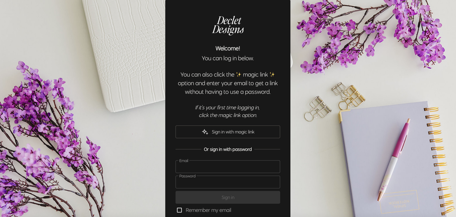Viewport: 456px width, 217px height.
Task: Sign in with magic link
Action: coord(228,131)
